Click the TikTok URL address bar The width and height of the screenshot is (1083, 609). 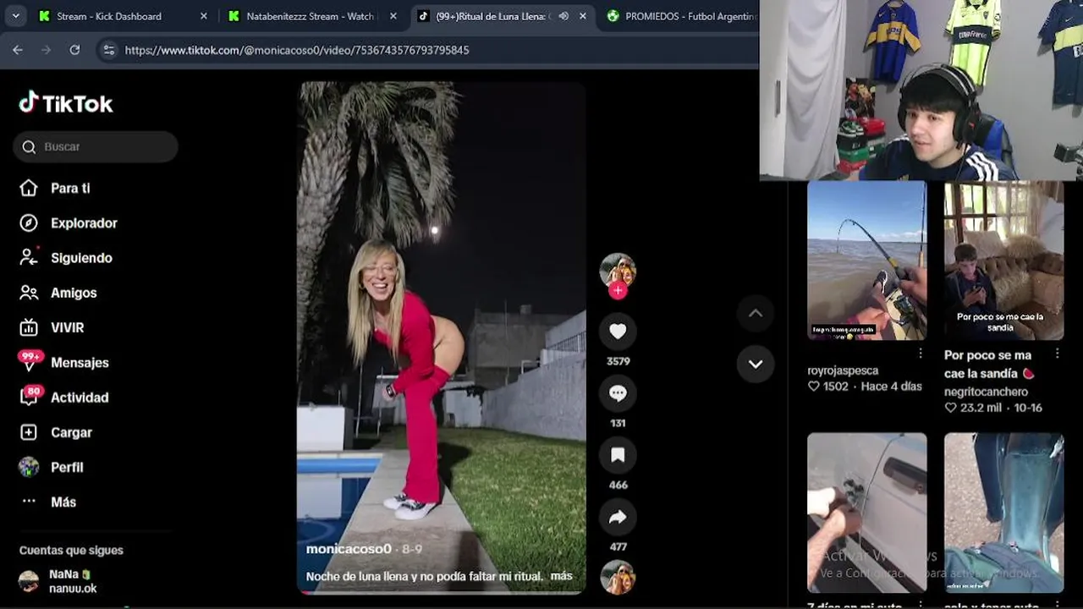(x=296, y=50)
